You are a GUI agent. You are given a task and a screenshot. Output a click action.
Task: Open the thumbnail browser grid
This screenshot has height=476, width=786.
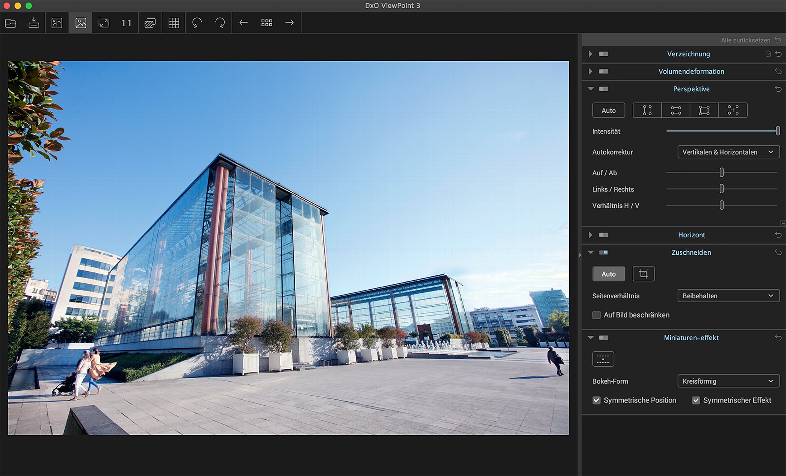[x=267, y=23]
